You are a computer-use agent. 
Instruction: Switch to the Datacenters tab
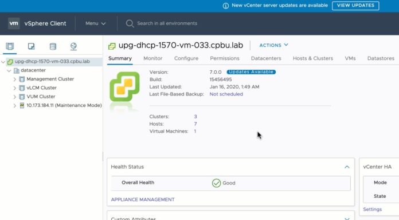(x=266, y=58)
